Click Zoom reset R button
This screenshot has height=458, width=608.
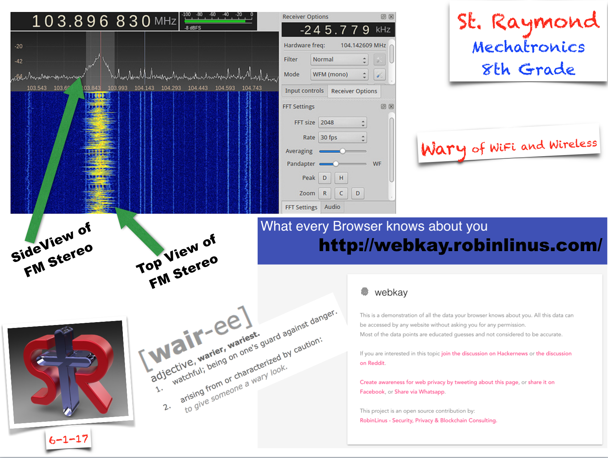click(x=325, y=193)
